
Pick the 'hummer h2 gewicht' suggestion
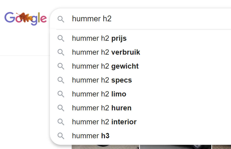click(x=140, y=66)
